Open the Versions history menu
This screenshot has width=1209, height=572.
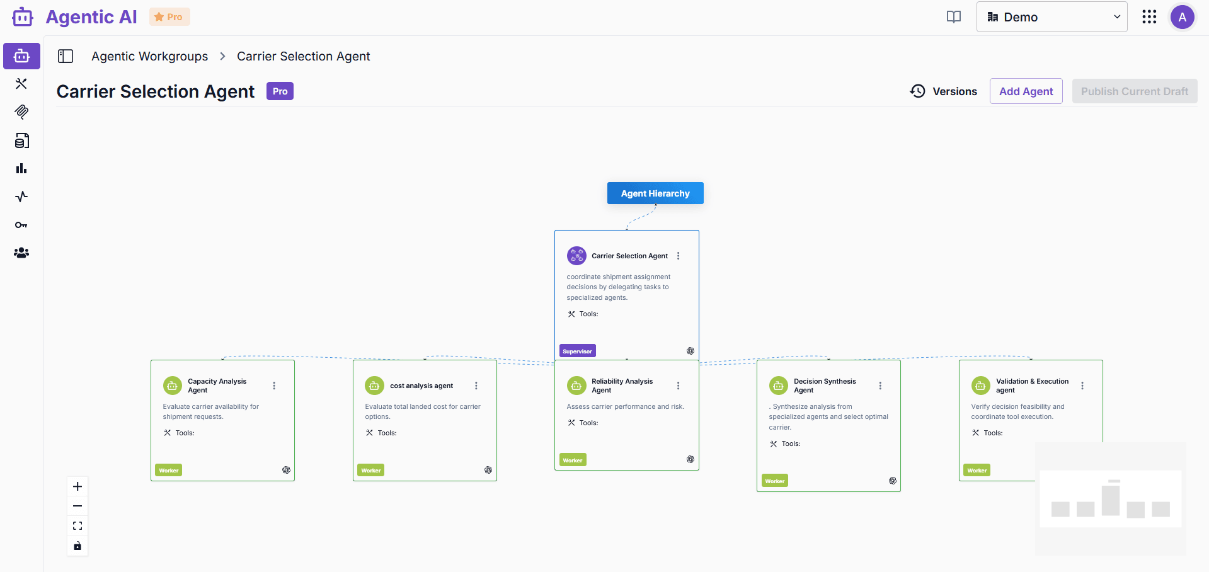coord(943,91)
